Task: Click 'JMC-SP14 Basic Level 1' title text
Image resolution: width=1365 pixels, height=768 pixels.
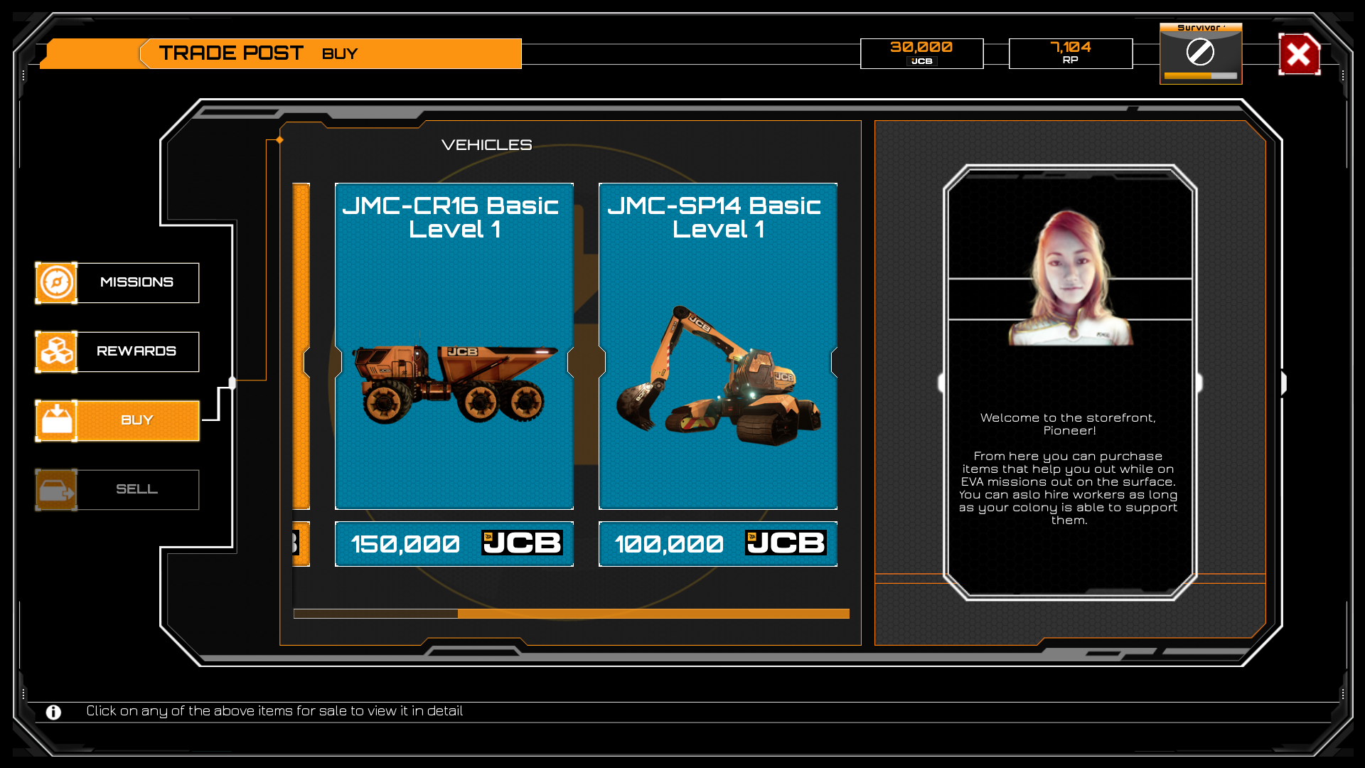Action: pos(715,217)
